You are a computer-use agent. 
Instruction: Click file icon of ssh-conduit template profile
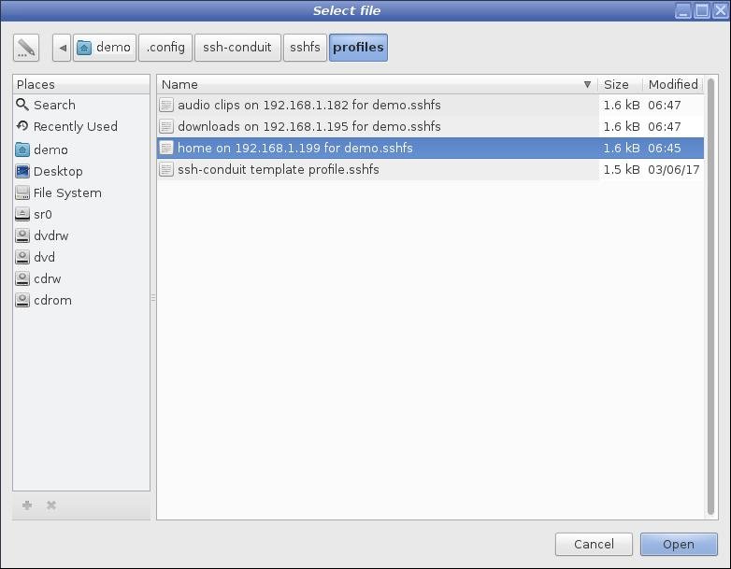(166, 169)
